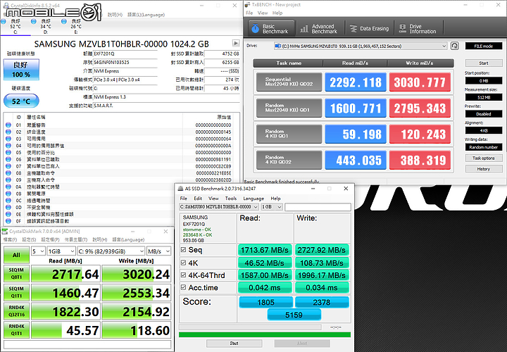Click Start position 0 MB field in TxBENCH
Screen dimensions: 507x352
[483, 80]
